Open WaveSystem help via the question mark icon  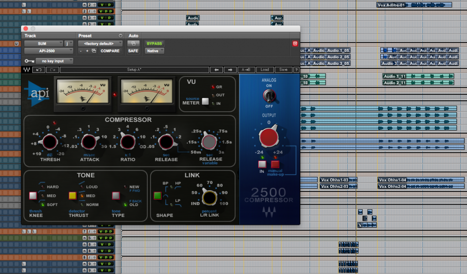click(x=296, y=69)
